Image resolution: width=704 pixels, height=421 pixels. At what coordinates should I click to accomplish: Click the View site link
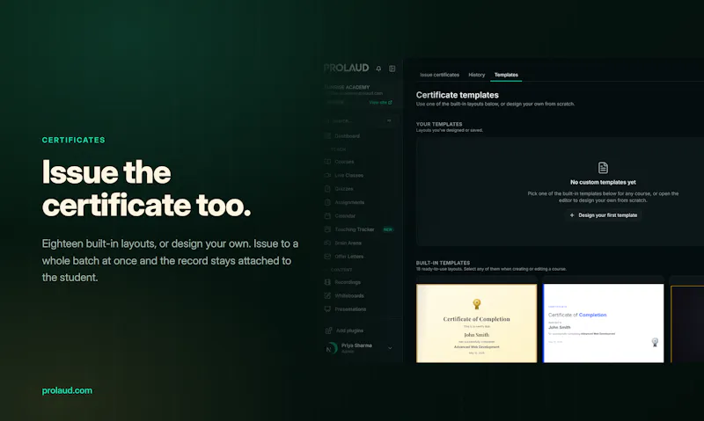[380, 102]
